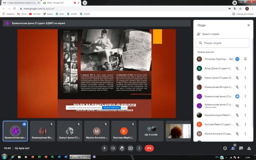Open options for Каменщікова Вікторія in list
Viewport: 256px width, 160px height.
(245, 87)
